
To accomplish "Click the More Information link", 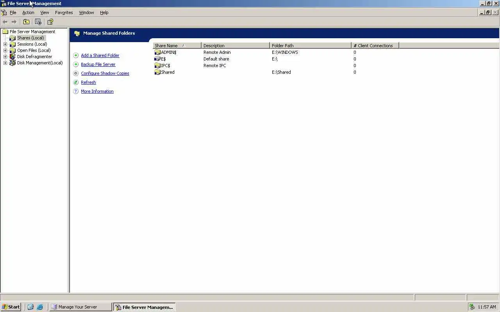I will pos(97,91).
